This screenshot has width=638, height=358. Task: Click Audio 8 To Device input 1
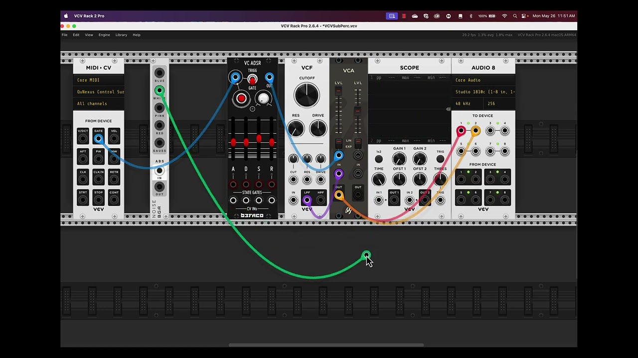coord(461,131)
